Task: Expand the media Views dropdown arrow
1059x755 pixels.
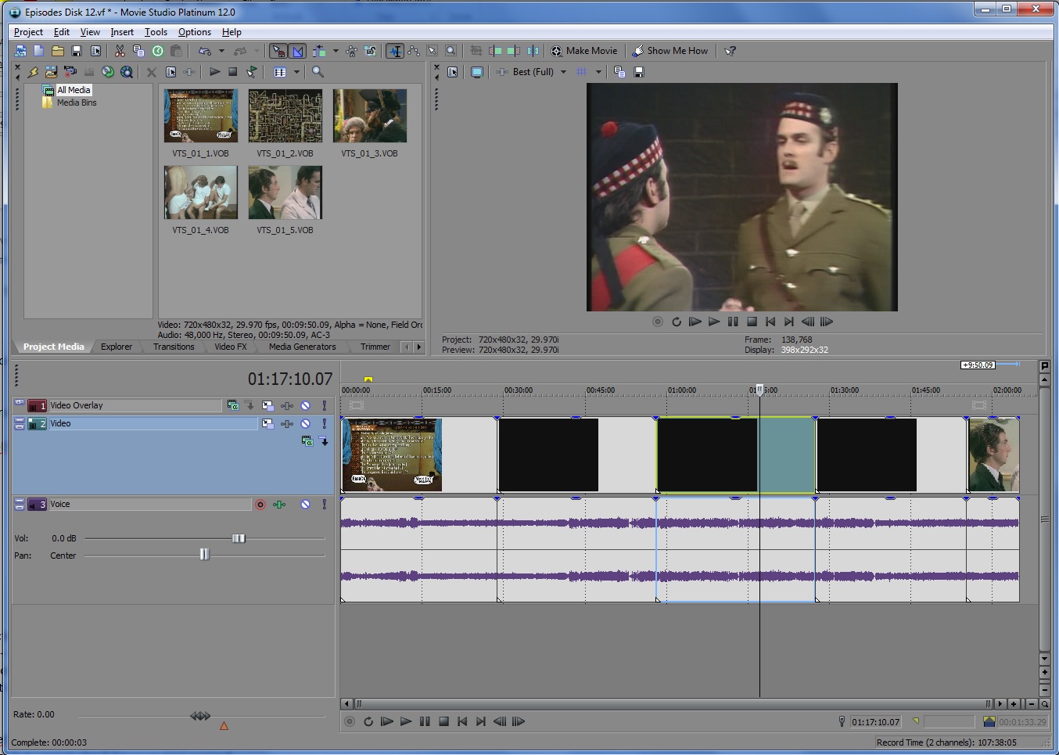Action: point(296,72)
